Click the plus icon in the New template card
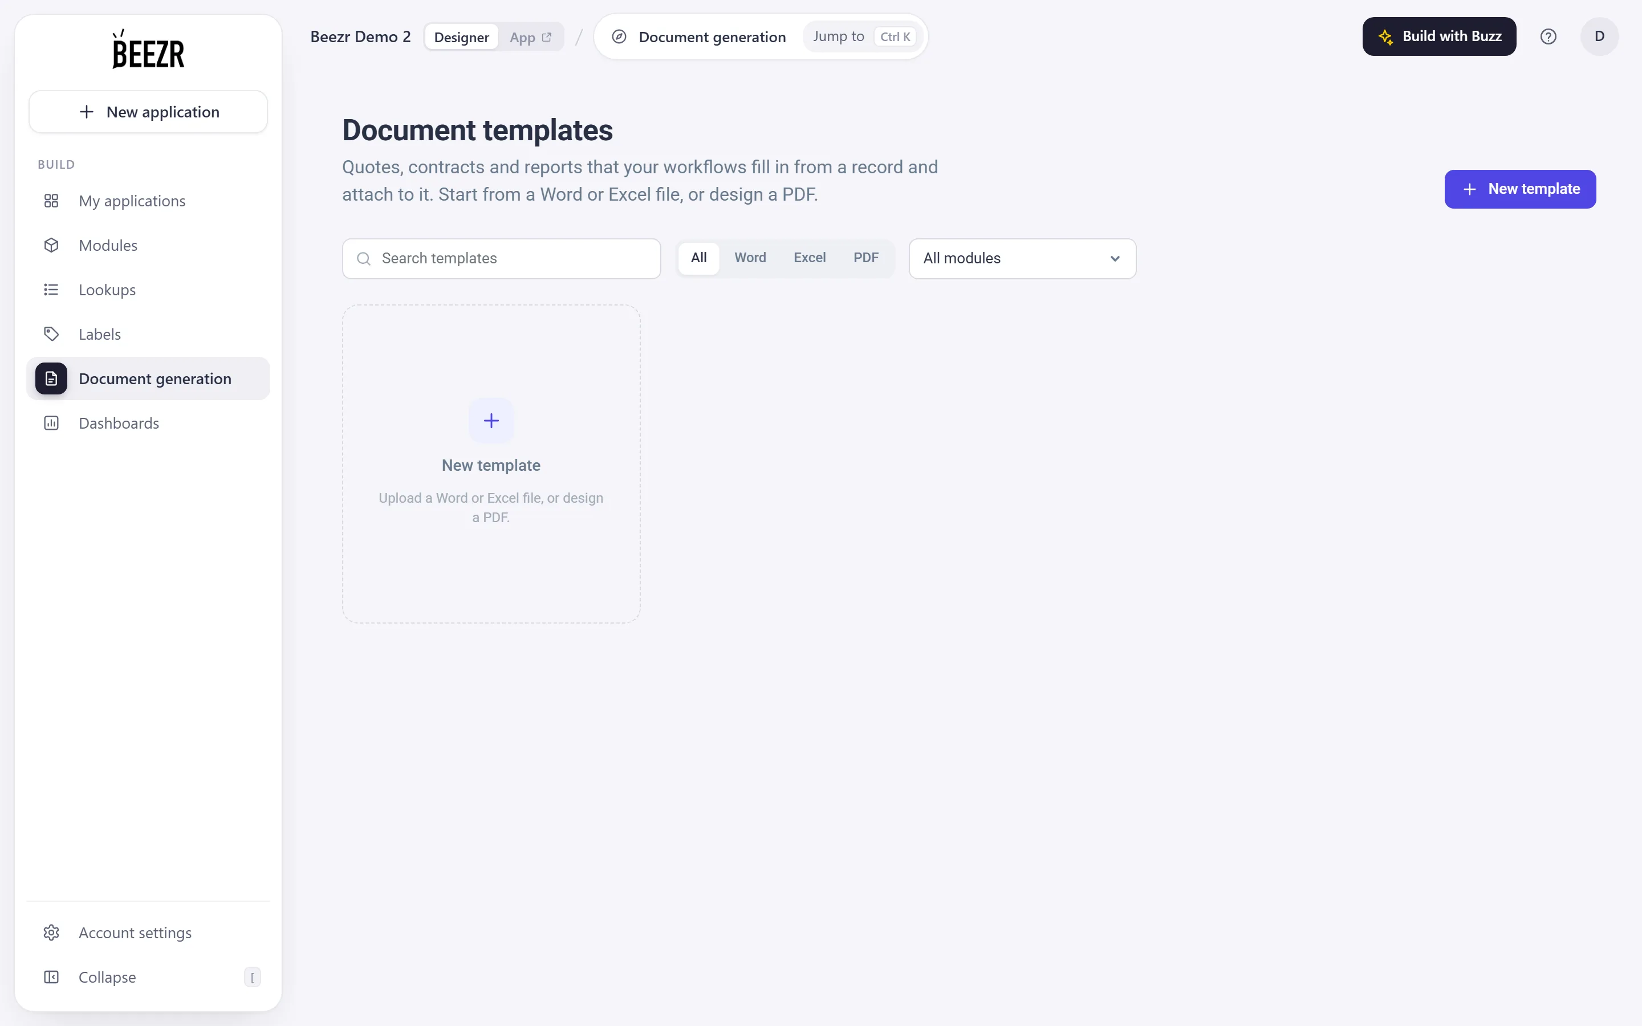This screenshot has height=1026, width=1642. click(x=491, y=421)
